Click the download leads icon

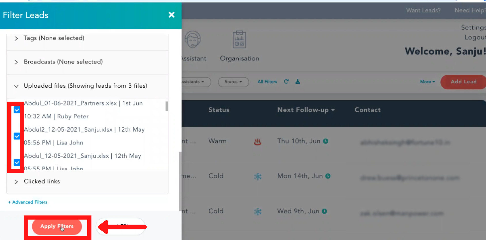click(x=298, y=82)
